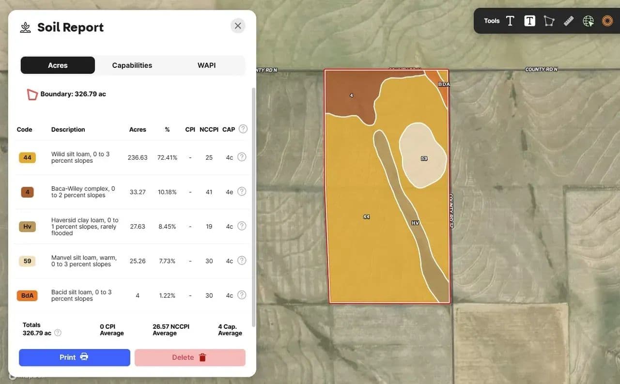Click the yellow 44 soil code swatch
Image resolution: width=620 pixels, height=384 pixels.
pos(27,157)
